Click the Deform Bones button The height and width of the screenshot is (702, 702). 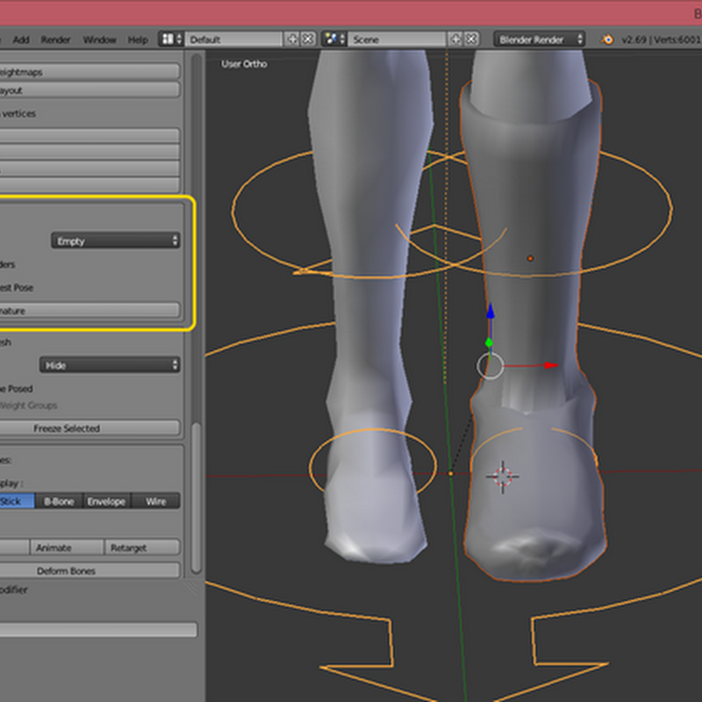[x=90, y=570]
